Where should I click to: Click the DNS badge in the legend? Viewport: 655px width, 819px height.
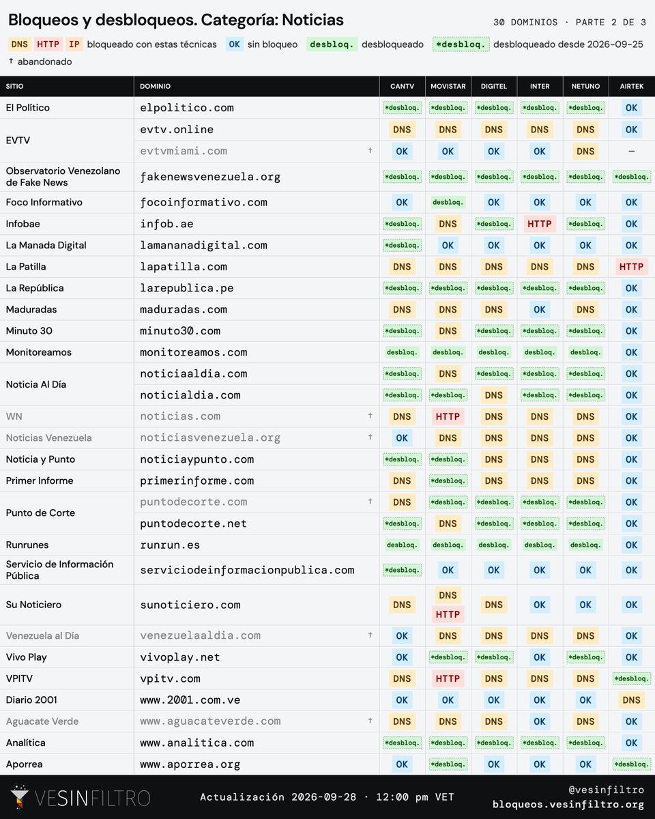20,44
